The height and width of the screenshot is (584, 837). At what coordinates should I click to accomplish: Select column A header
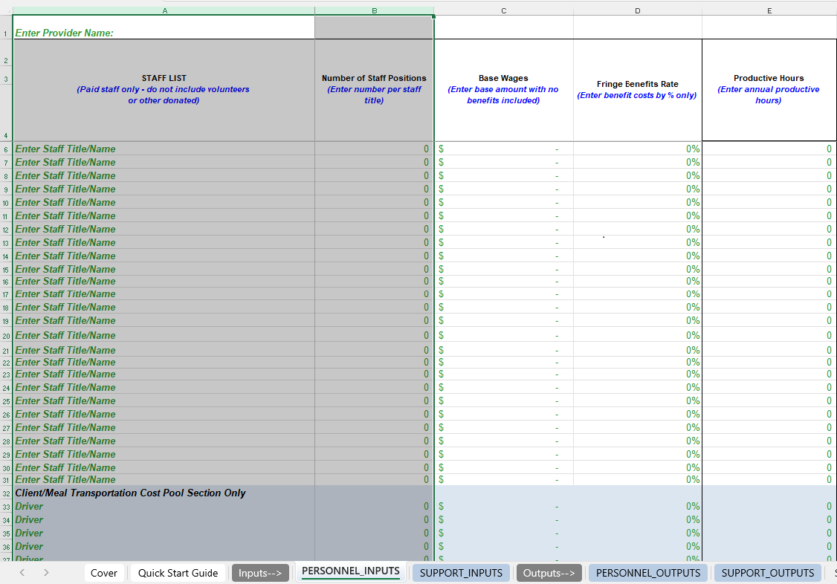pos(164,10)
